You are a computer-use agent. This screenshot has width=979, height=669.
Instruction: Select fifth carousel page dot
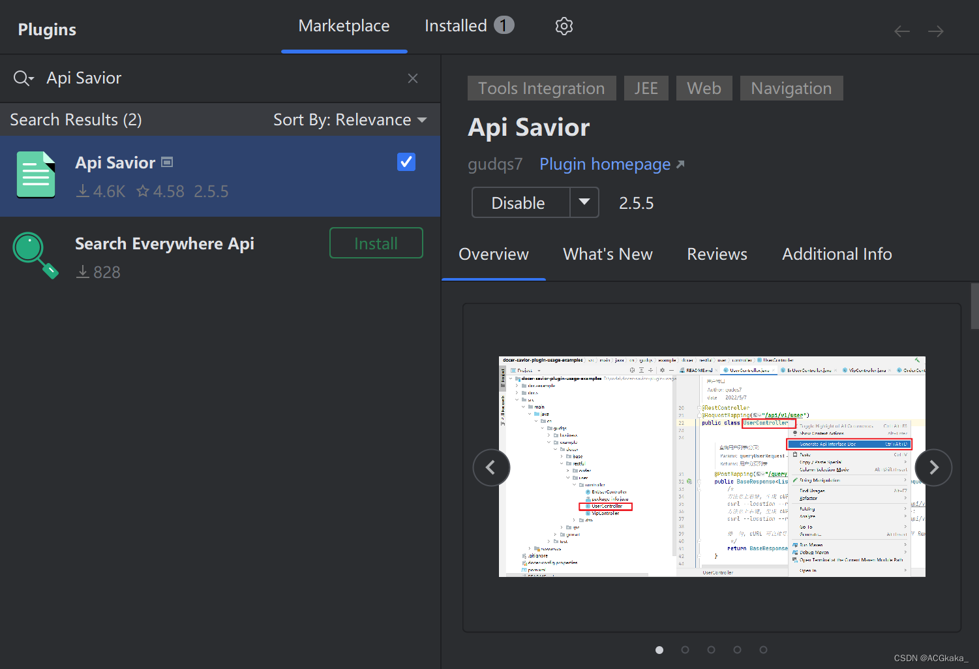tap(763, 649)
